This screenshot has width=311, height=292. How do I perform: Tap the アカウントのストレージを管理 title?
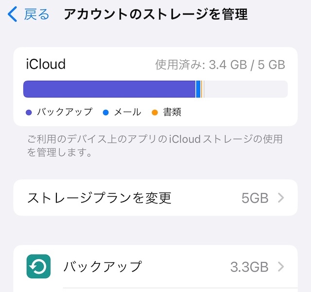[155, 15]
